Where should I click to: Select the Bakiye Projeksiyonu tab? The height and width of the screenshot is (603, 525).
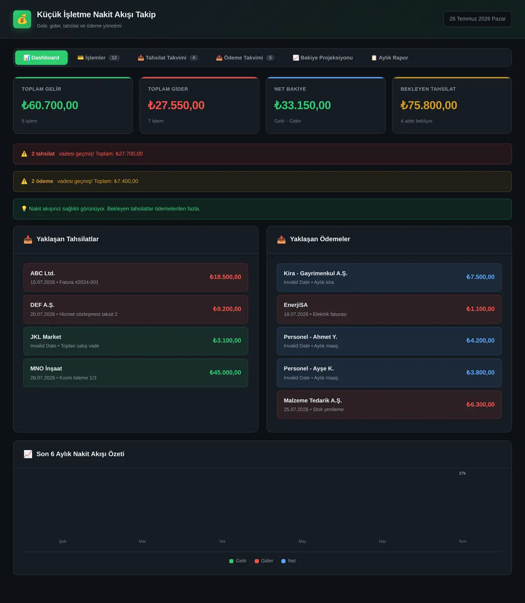pyautogui.click(x=323, y=58)
